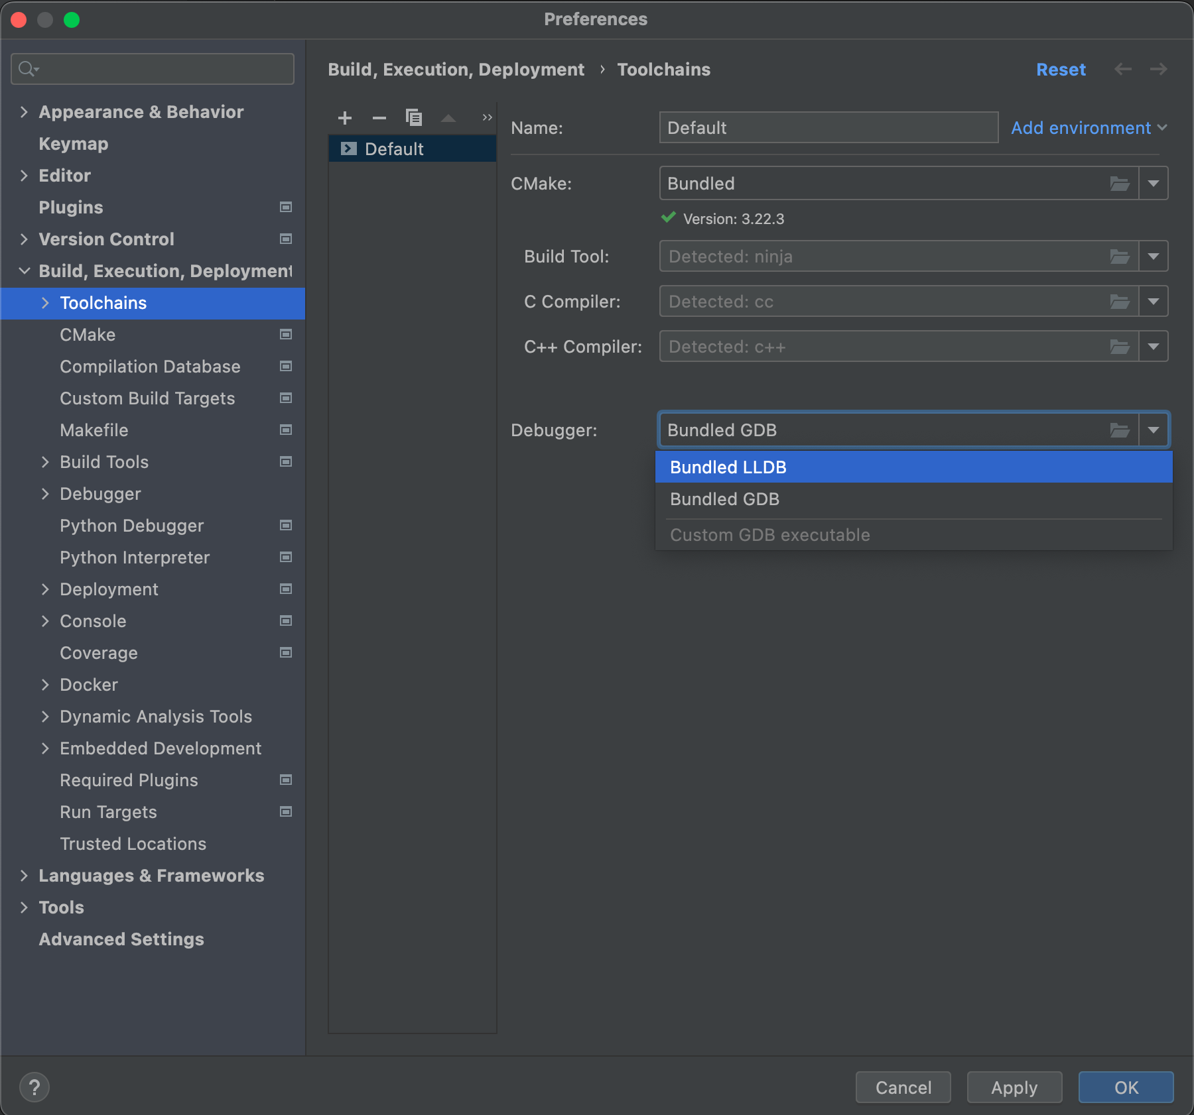Viewport: 1194px width, 1115px height.
Task: Open the CMake dropdown arrow
Action: pyautogui.click(x=1154, y=184)
